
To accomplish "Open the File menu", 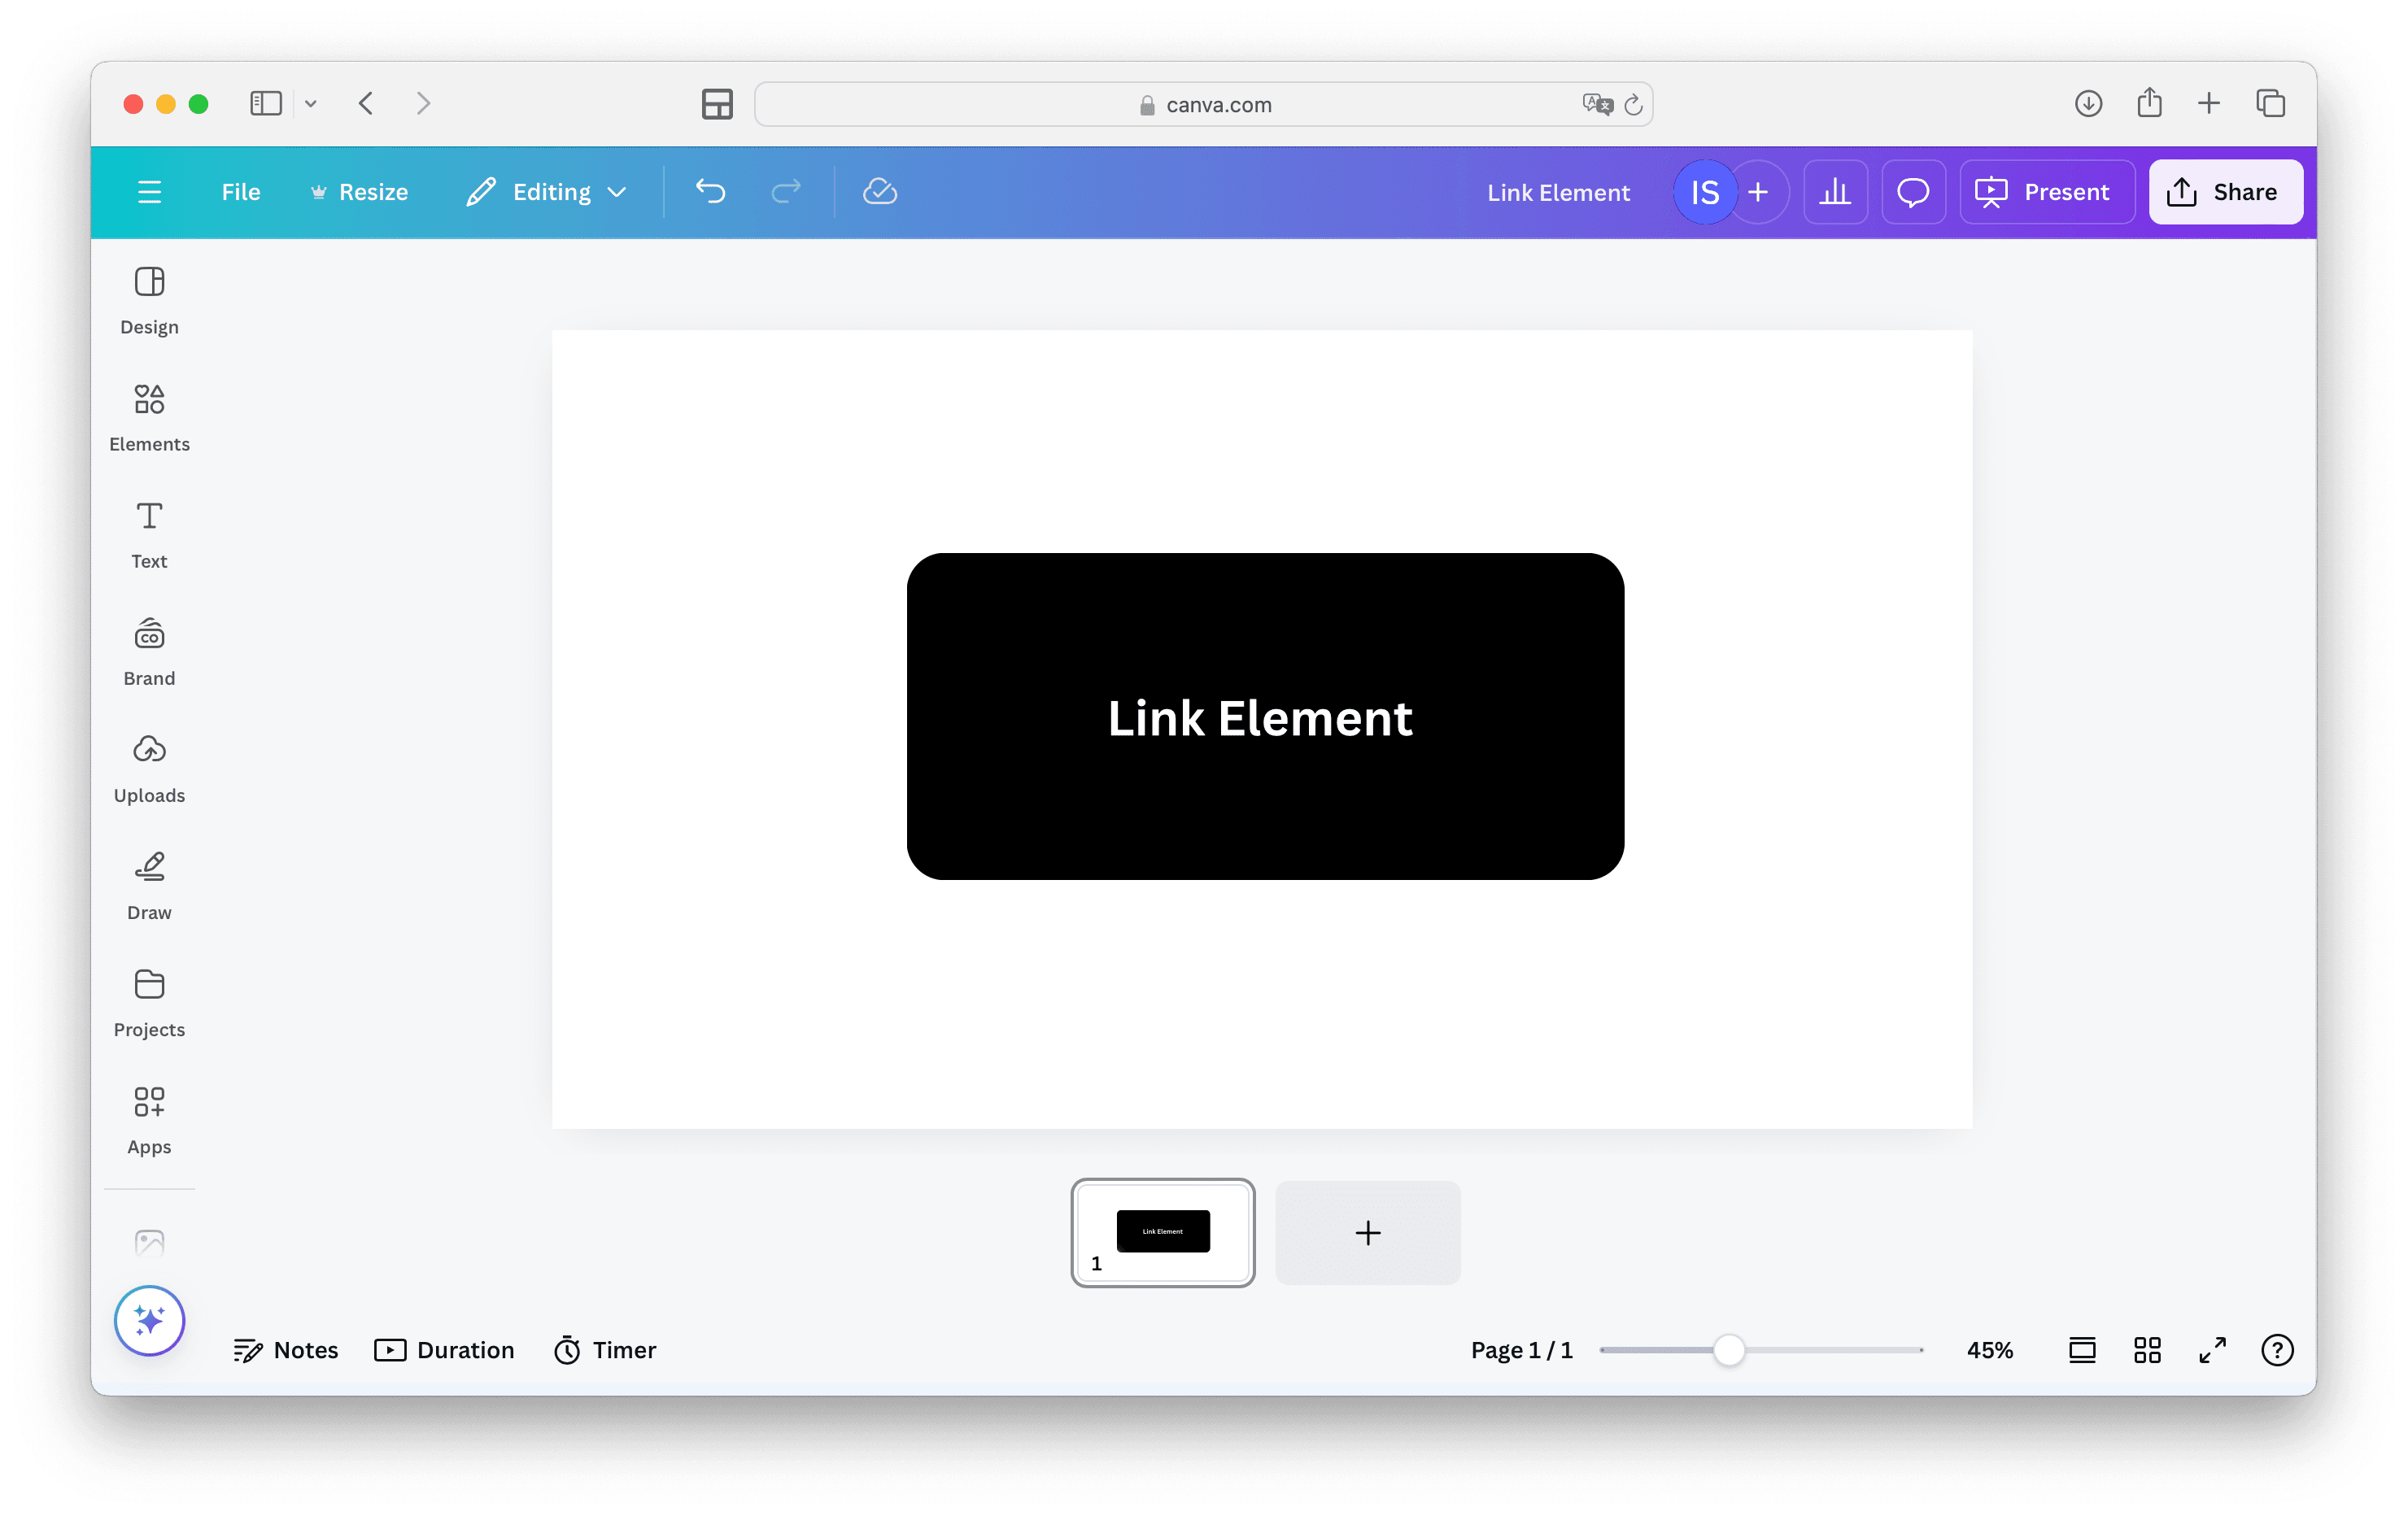I will (241, 192).
